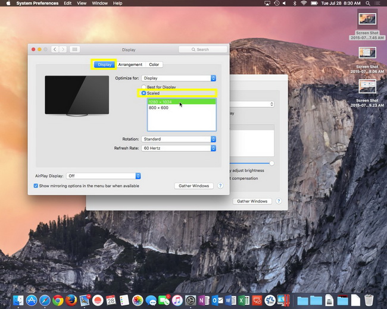Select the Best for Display radio button
The image size is (387, 309).
pyautogui.click(x=143, y=87)
